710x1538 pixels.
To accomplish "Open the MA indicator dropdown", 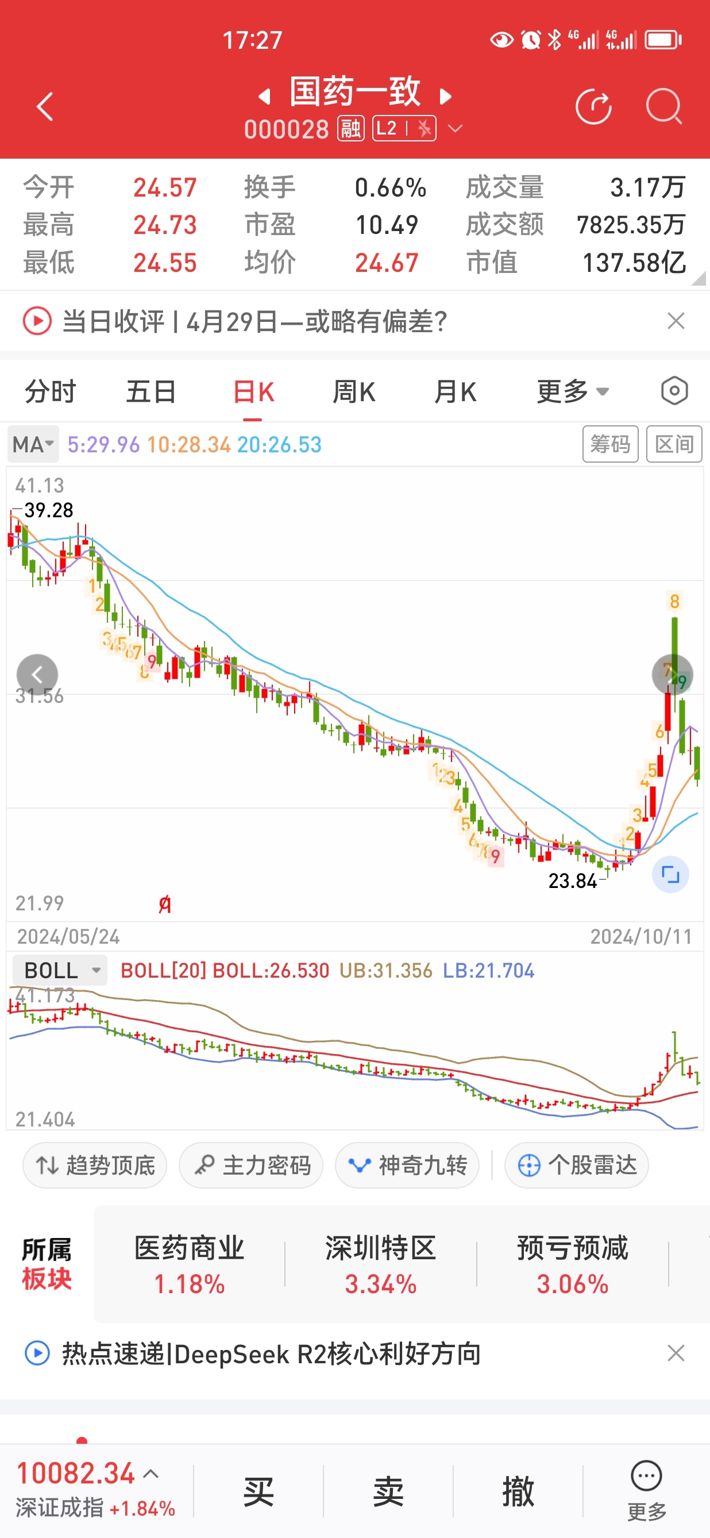I will coord(33,444).
